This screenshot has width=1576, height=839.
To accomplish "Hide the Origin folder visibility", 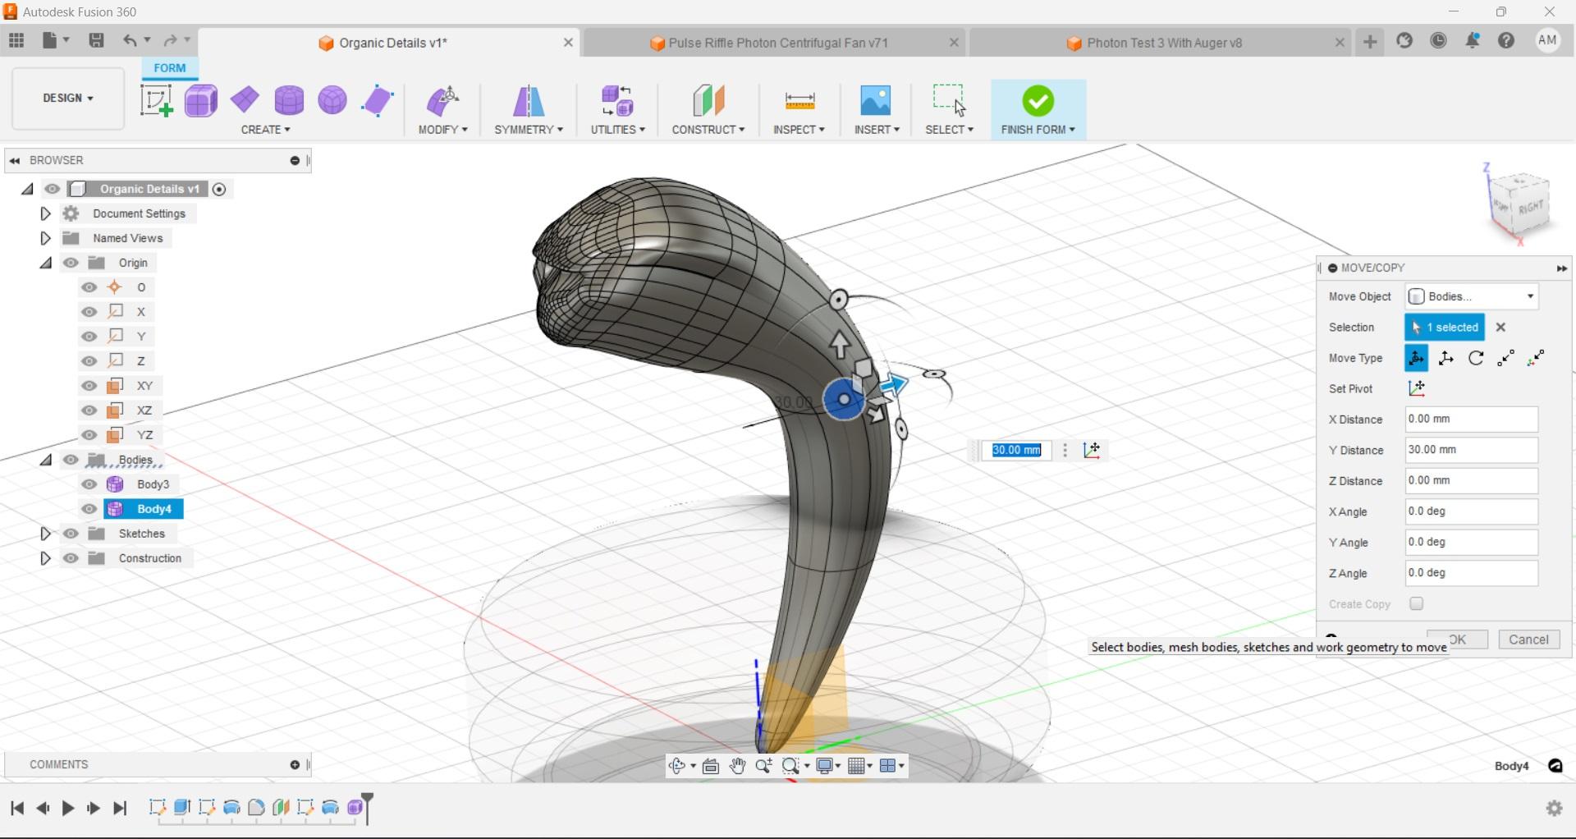I will (71, 263).
